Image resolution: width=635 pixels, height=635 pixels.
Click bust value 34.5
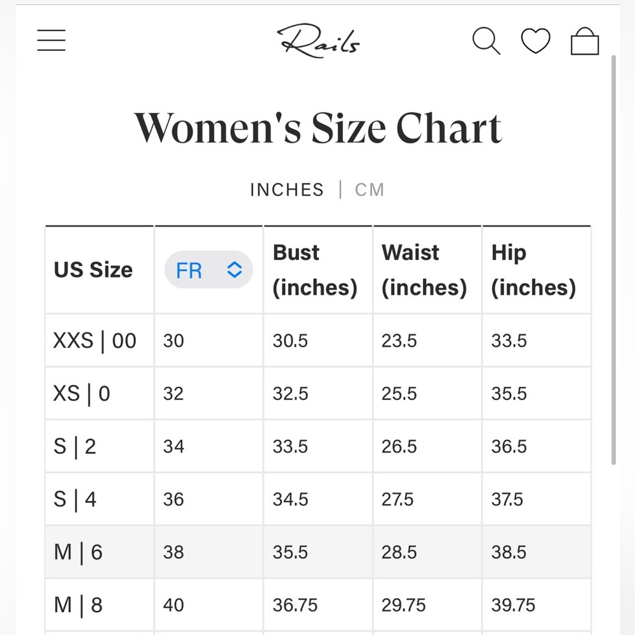[290, 500]
